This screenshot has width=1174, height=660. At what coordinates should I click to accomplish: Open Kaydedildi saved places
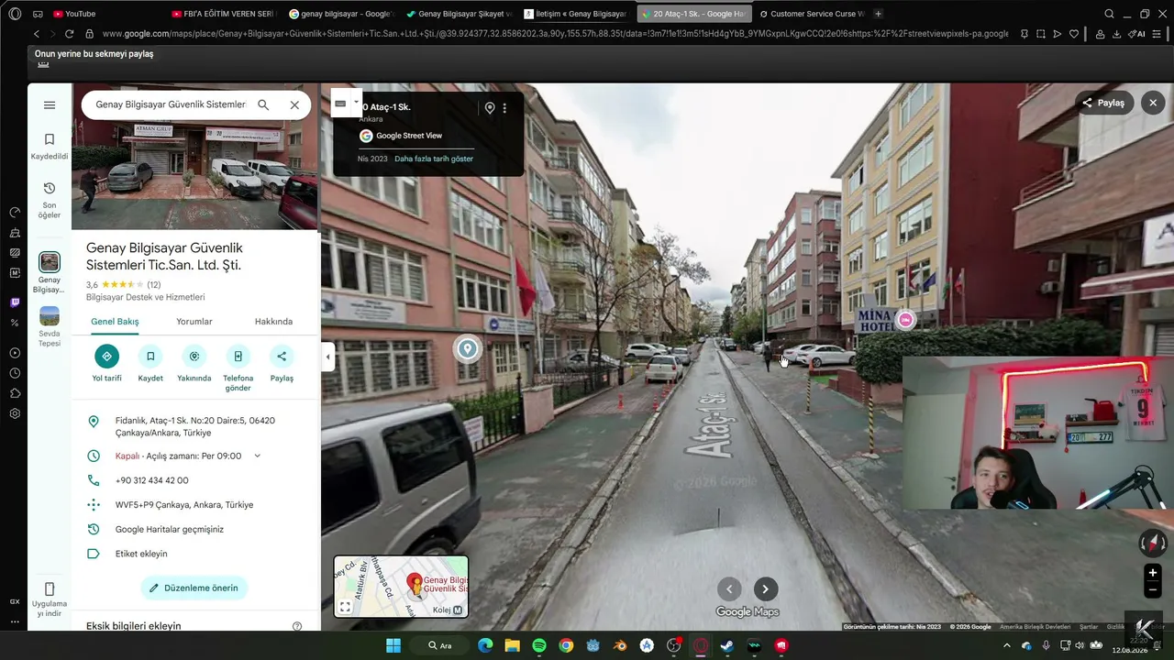click(50, 146)
